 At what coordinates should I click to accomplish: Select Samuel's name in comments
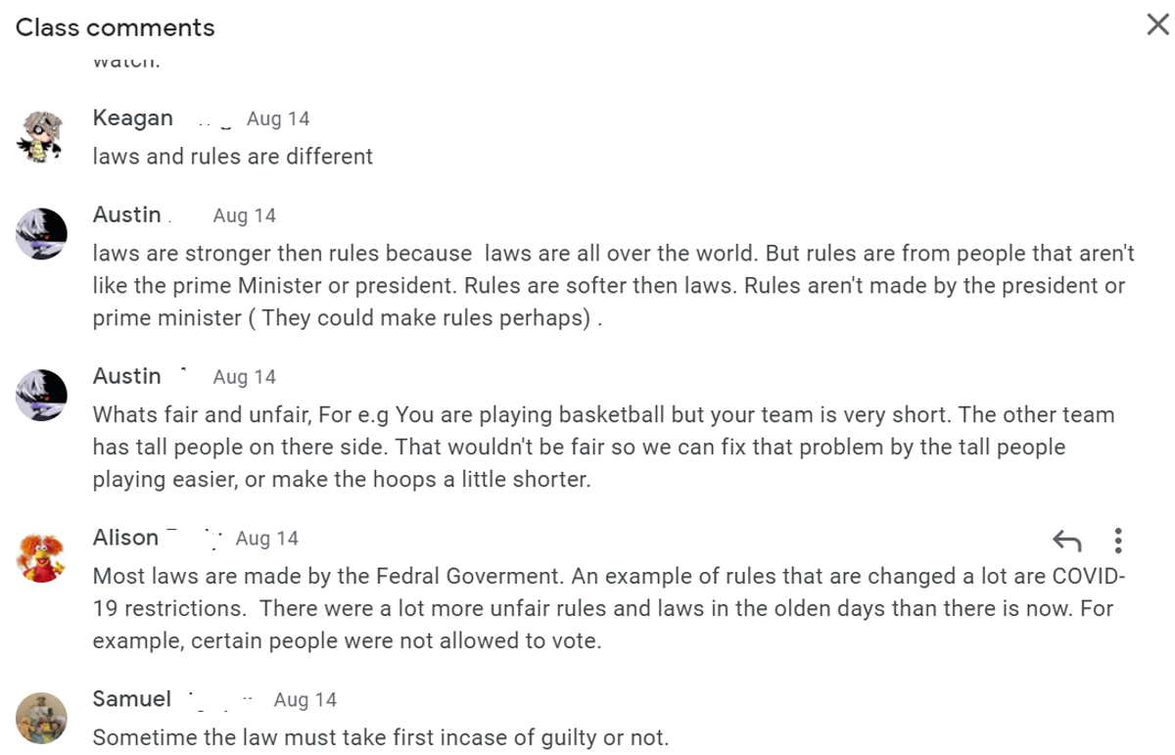pos(132,699)
